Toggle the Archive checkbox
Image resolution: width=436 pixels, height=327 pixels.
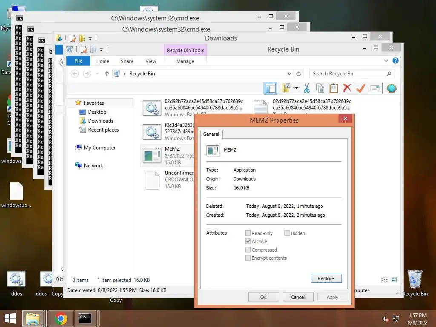click(248, 241)
